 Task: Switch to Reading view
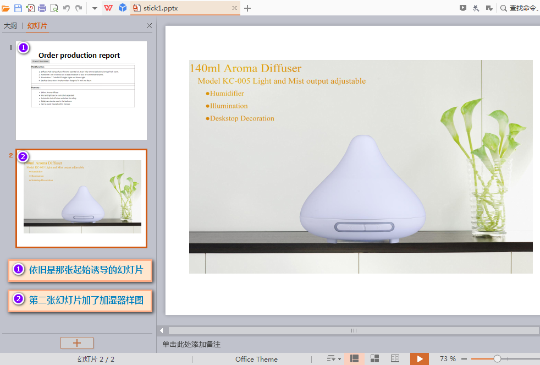coord(395,359)
